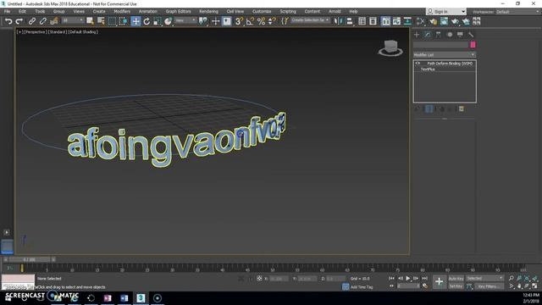
Task: Open the Scripting menu
Action: pyautogui.click(x=288, y=11)
